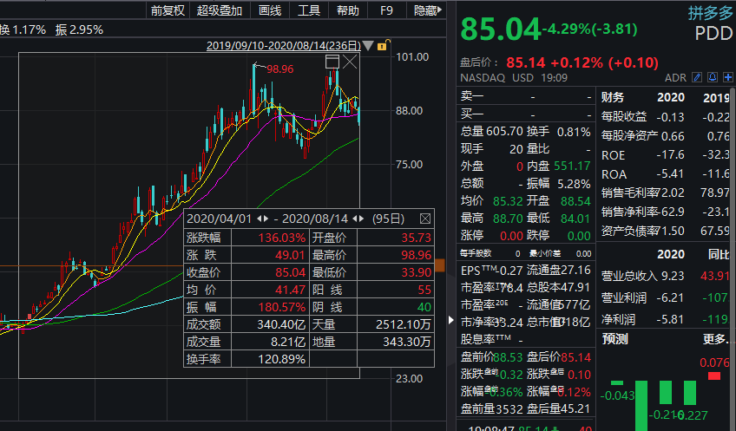736x431 pixels.
Task: Click 隐藏 to hide the side panel
Action: (x=427, y=10)
